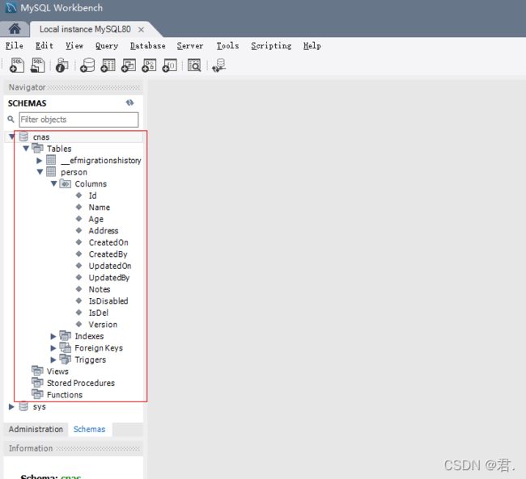Screen dimensions: 526x479
Task: Select the Views folder icon
Action: (x=37, y=371)
